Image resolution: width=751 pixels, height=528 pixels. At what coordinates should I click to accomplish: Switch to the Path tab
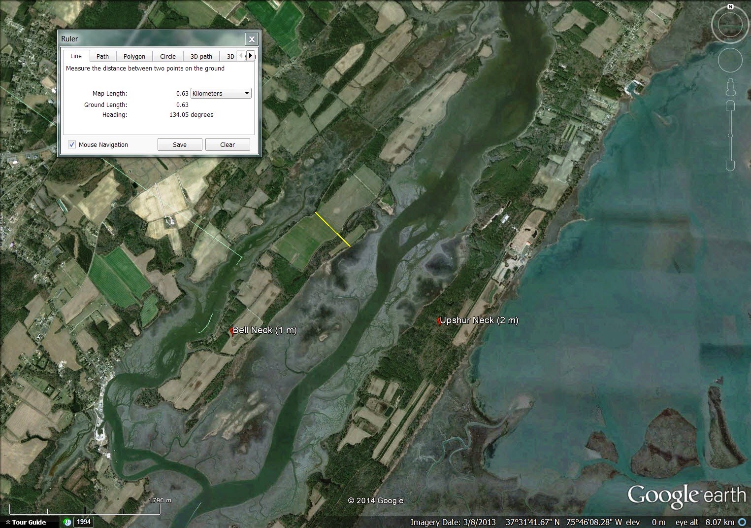coord(102,56)
